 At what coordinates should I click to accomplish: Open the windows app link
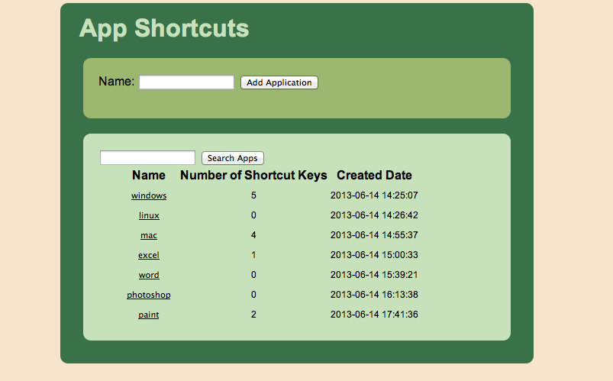[x=149, y=195]
